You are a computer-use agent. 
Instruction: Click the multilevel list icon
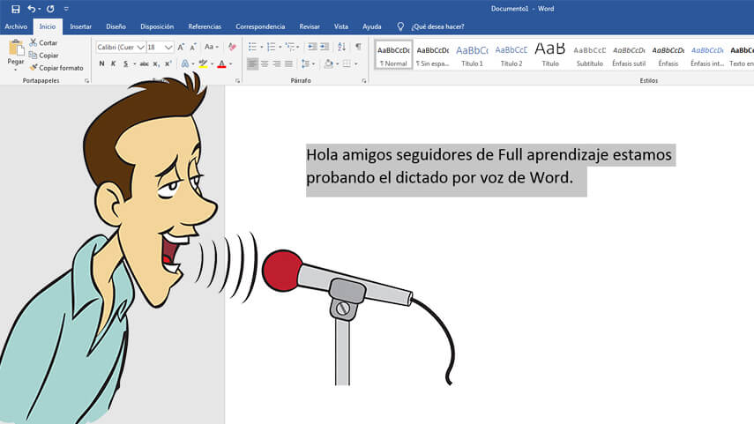click(290, 47)
